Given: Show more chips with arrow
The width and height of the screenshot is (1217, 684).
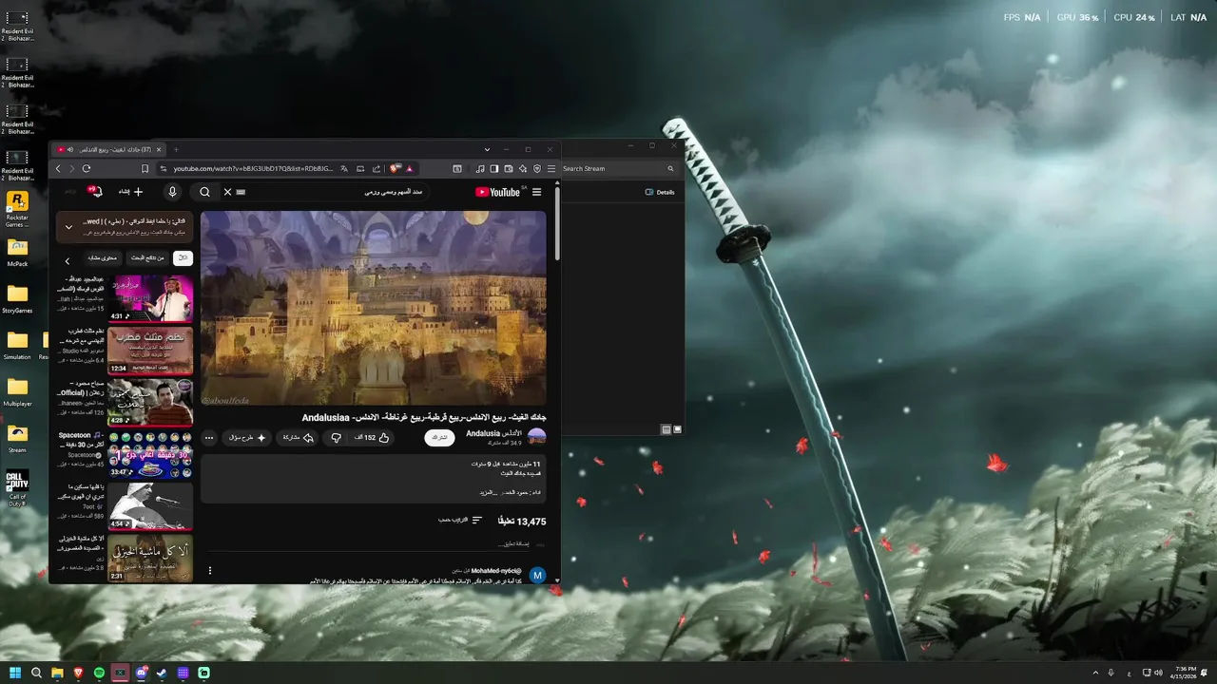Looking at the screenshot, I should click(68, 260).
